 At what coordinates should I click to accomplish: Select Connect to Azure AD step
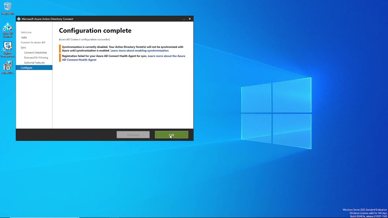pos(33,42)
